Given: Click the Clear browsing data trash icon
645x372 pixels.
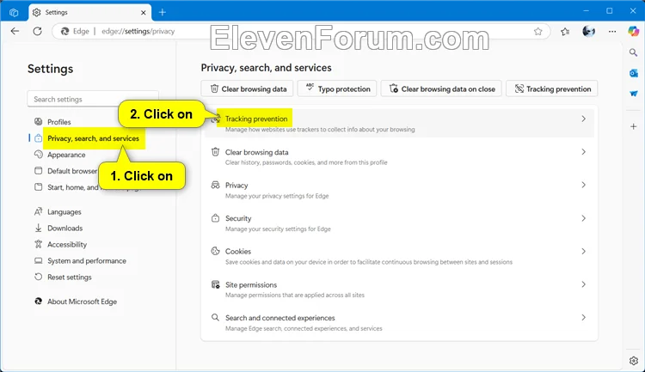Looking at the screenshot, I should point(215,152).
